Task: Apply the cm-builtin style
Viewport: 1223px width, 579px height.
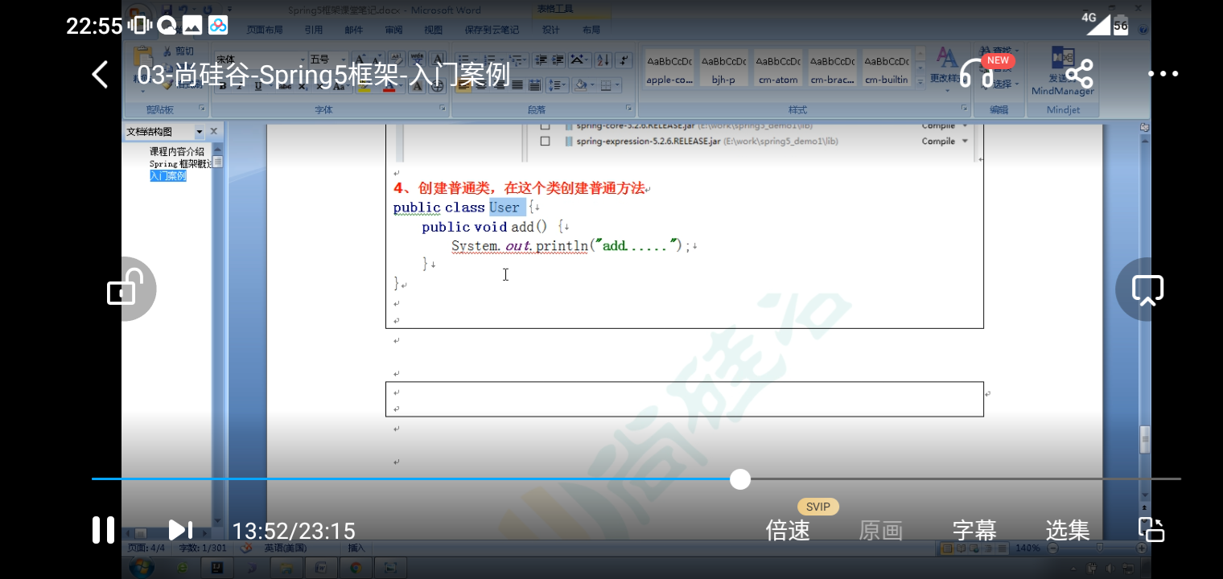Action: click(887, 68)
